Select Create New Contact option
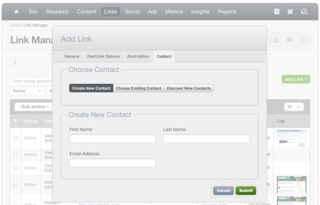320x205 pixels. [x=91, y=88]
